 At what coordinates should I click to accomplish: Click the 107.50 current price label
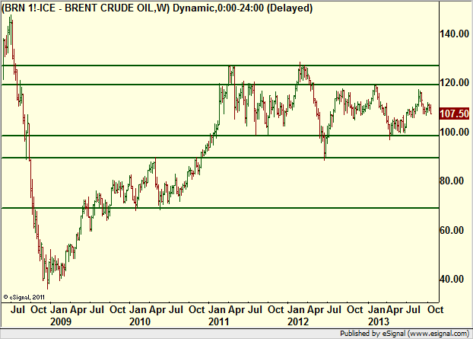[x=454, y=114]
